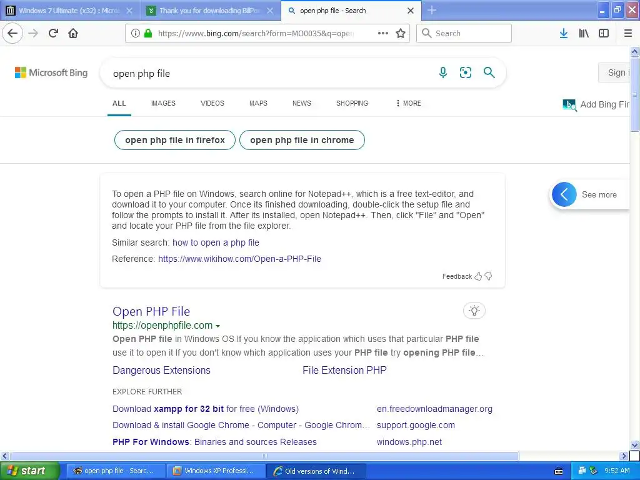
Task: Show site information icon in address bar
Action: (135, 33)
